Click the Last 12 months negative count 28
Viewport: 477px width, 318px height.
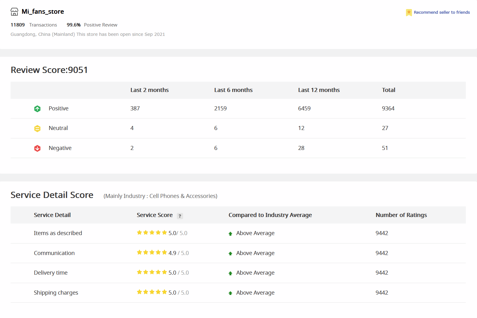pyautogui.click(x=301, y=148)
